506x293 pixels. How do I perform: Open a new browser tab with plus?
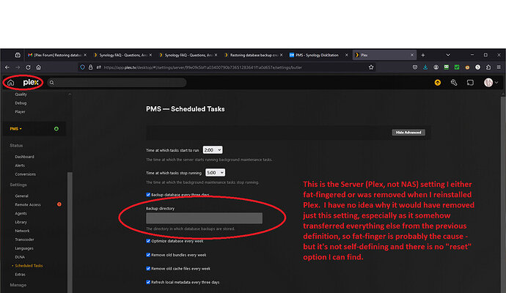(422, 55)
